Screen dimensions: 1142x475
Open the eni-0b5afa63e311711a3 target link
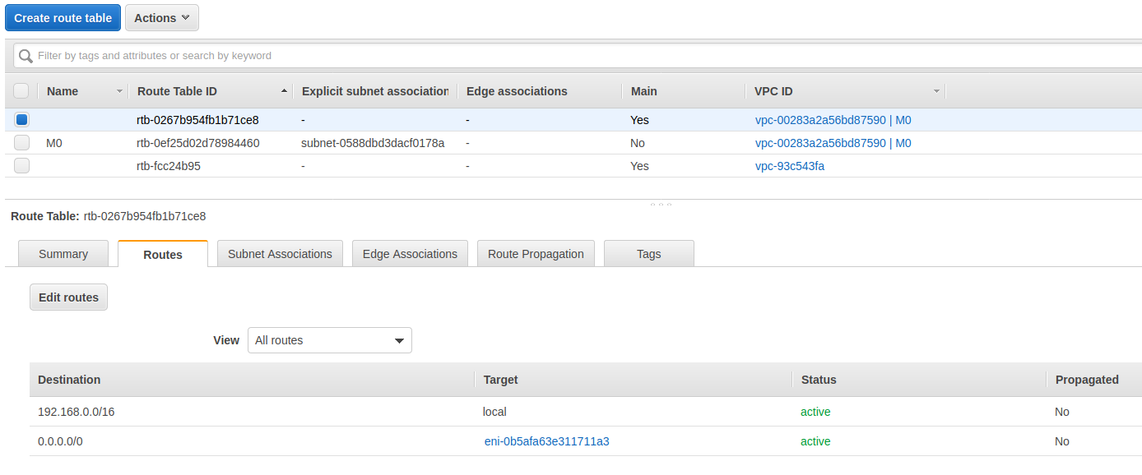546,441
